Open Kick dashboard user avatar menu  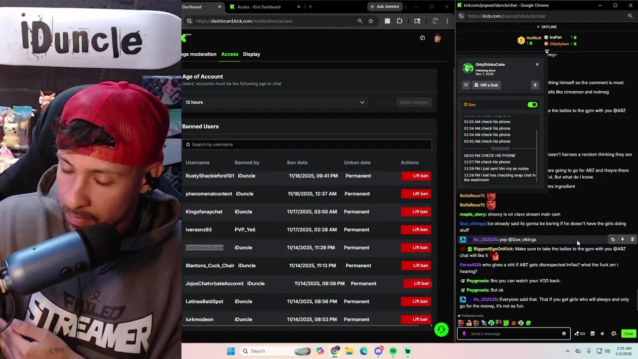coord(438,38)
